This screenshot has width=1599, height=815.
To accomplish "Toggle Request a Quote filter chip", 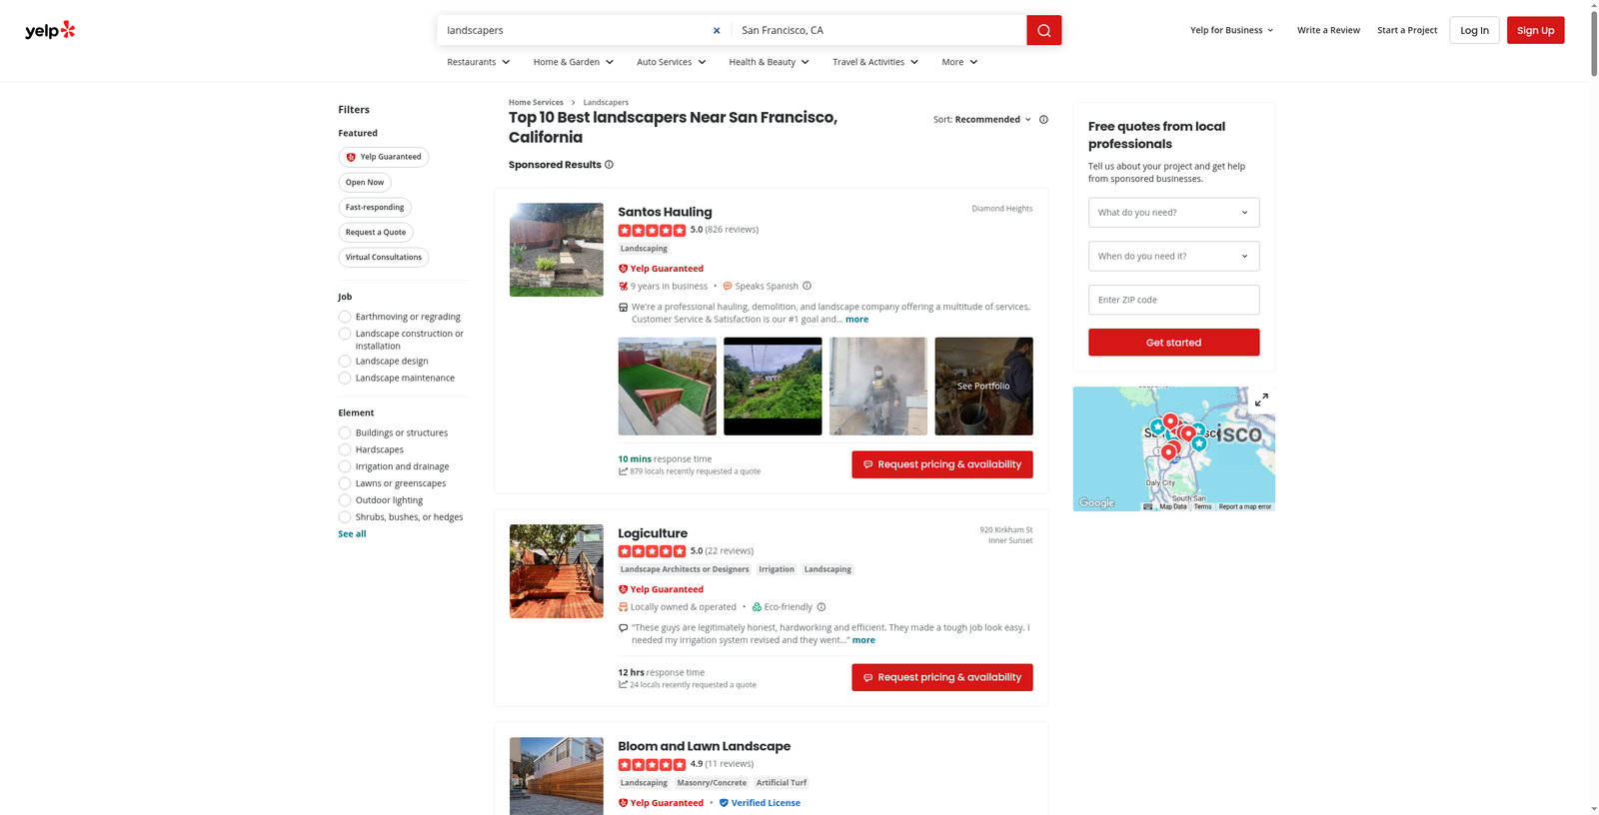I will pos(376,232).
